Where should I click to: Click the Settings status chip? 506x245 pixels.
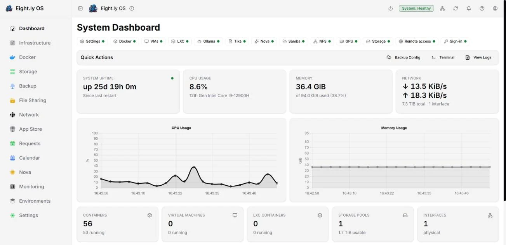(x=92, y=41)
